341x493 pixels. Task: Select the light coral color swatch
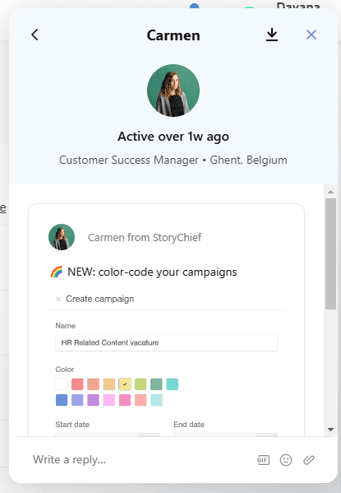click(x=141, y=400)
